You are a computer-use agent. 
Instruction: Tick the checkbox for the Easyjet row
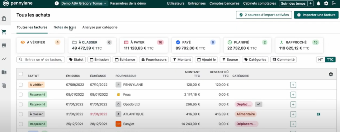pos(21,124)
